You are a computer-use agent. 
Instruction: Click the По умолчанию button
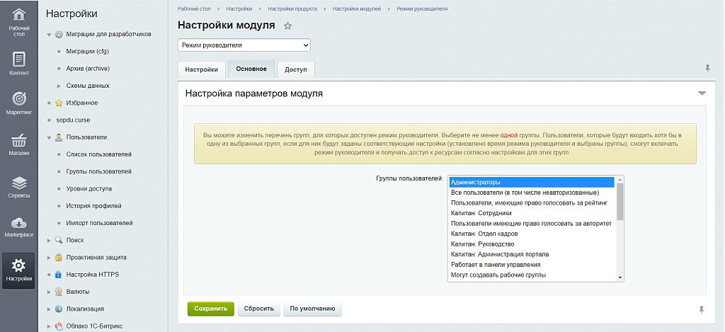click(312, 309)
